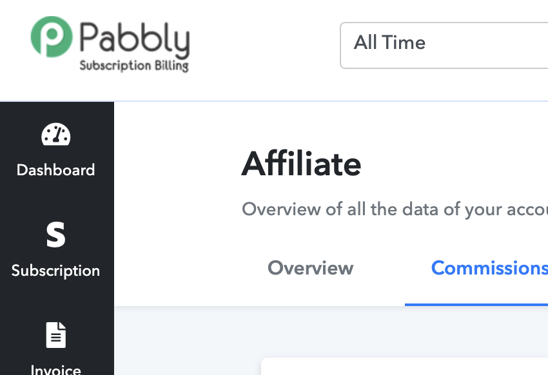Go to Subscription via sidebar label

tap(55, 271)
